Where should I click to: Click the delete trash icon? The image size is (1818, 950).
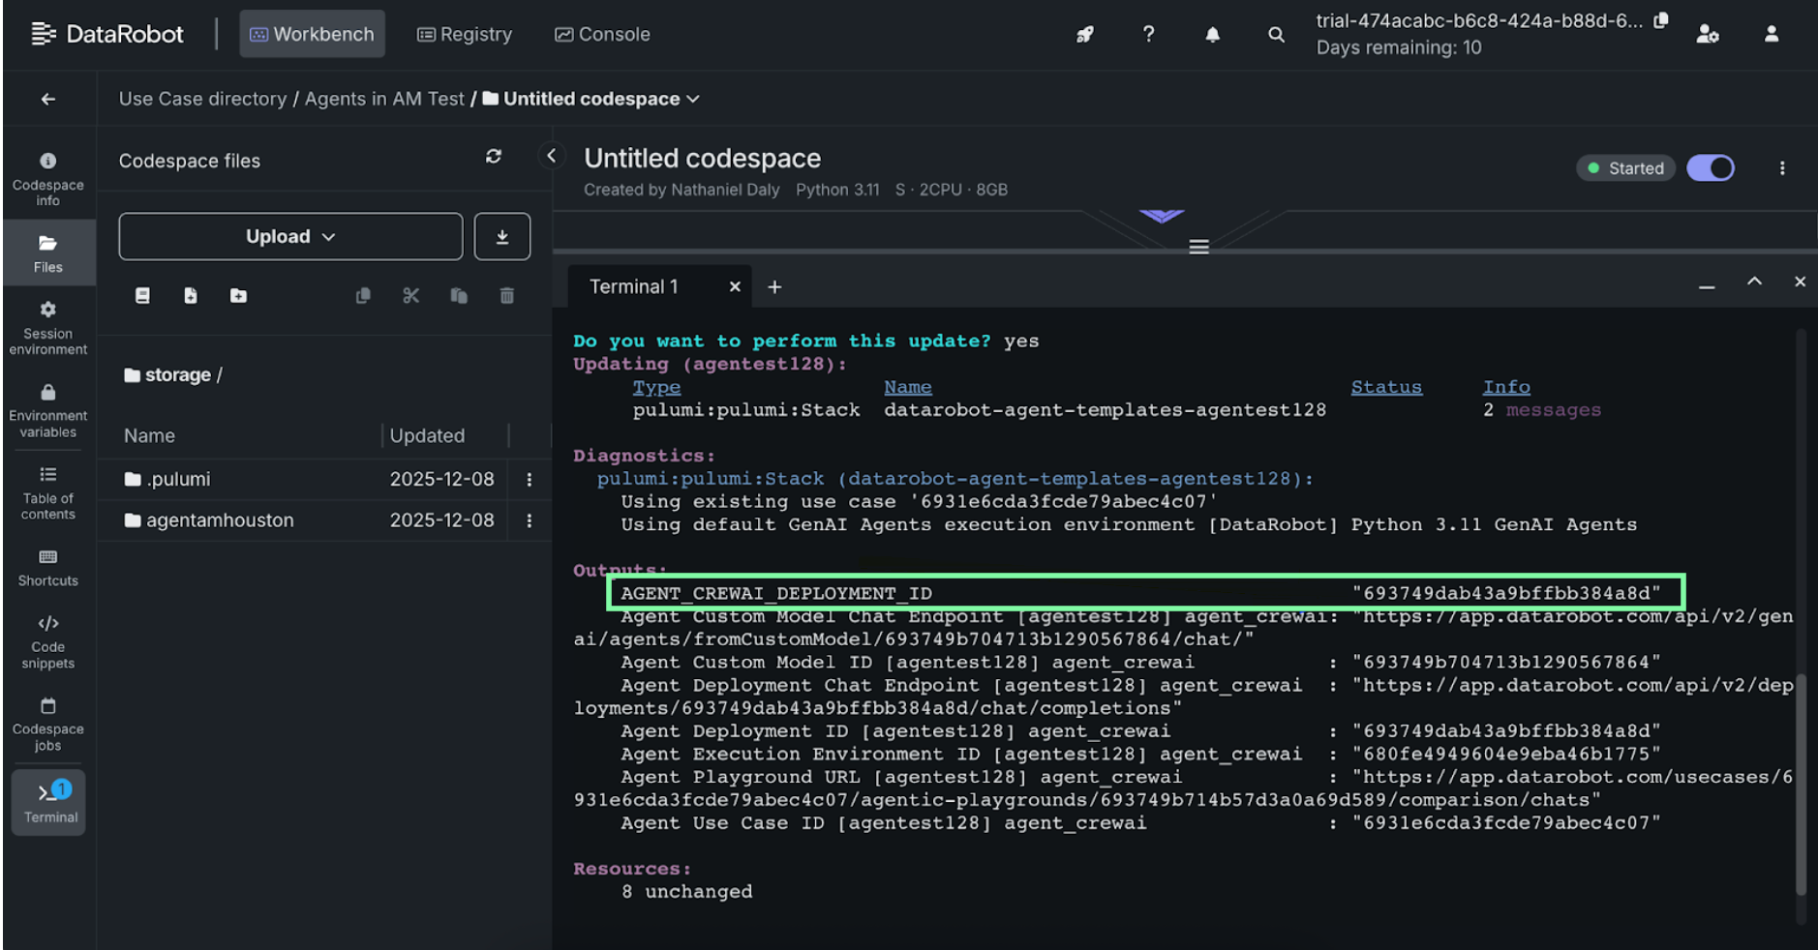click(x=506, y=296)
